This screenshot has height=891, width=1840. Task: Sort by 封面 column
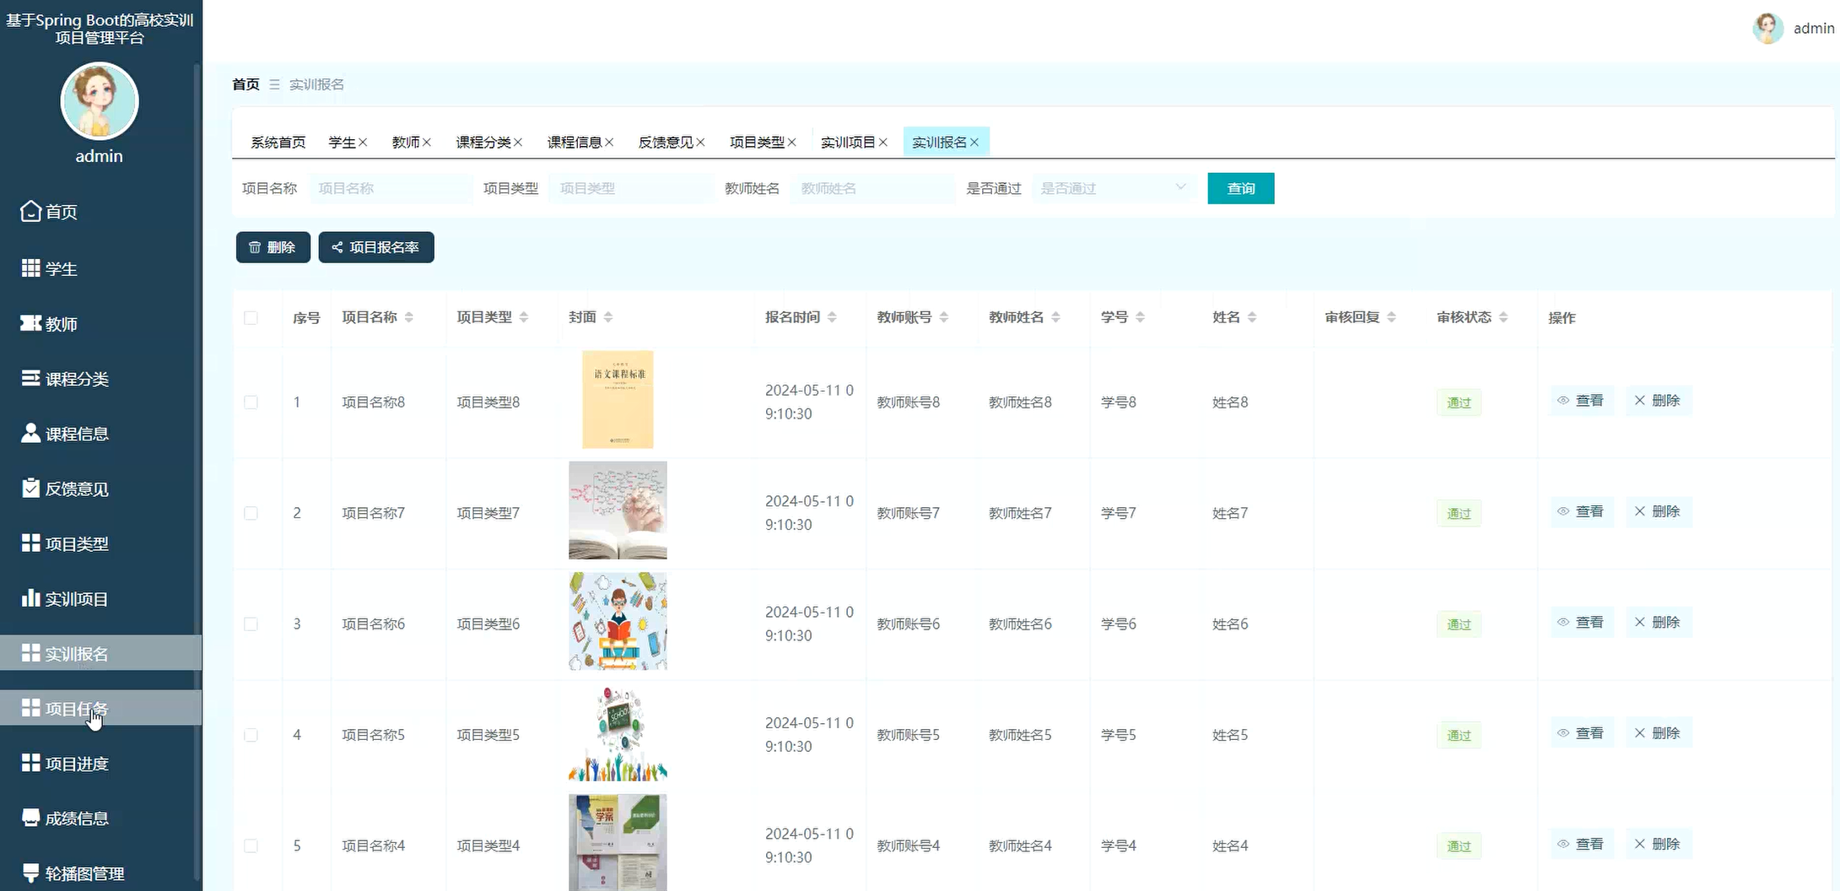click(x=608, y=317)
